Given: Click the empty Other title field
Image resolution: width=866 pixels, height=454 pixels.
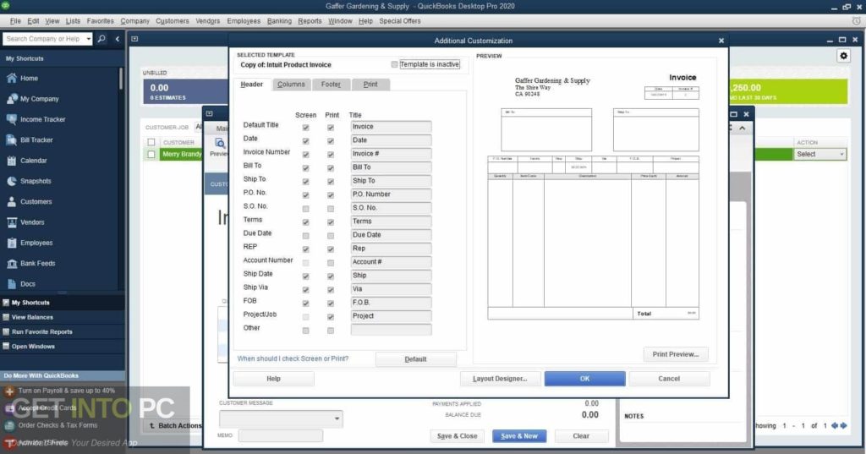Looking at the screenshot, I should [391, 330].
